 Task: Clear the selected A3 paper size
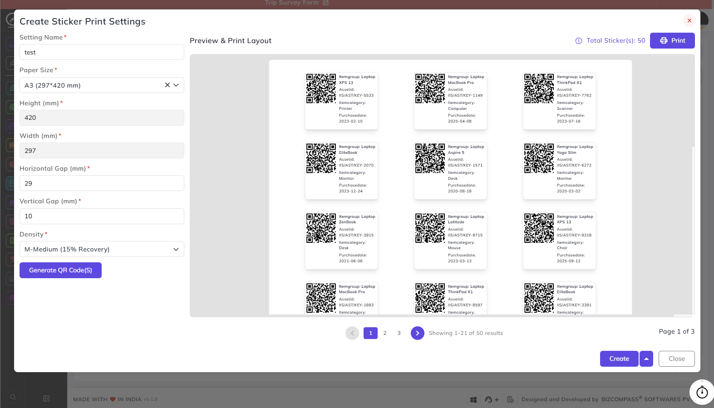coord(167,85)
